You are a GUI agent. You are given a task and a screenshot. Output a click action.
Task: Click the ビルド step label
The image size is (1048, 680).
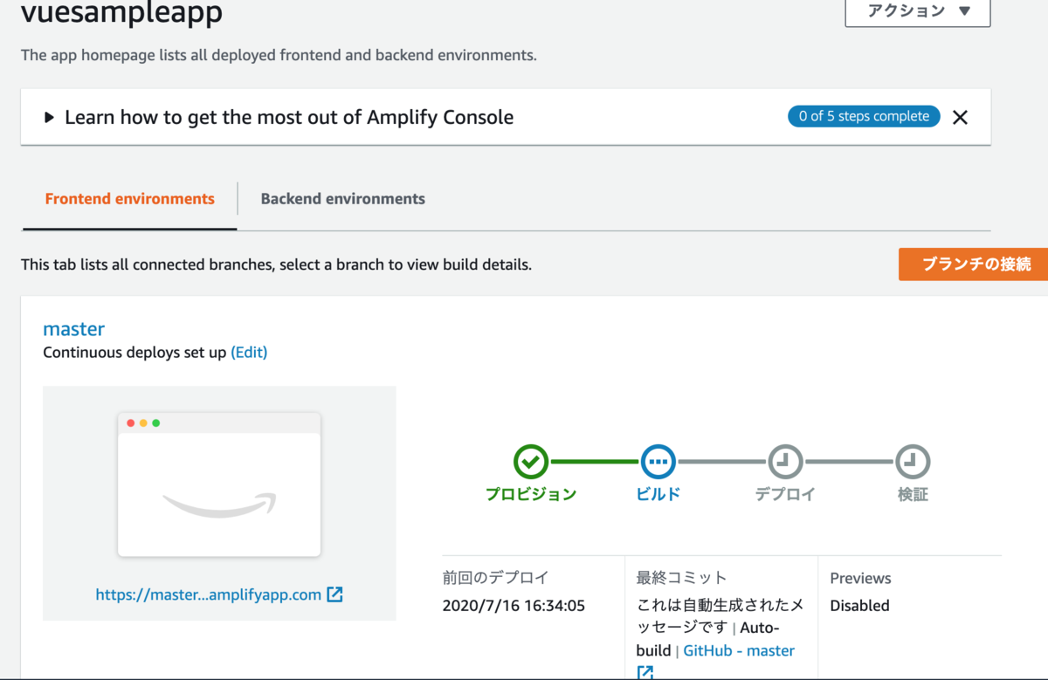[658, 494]
